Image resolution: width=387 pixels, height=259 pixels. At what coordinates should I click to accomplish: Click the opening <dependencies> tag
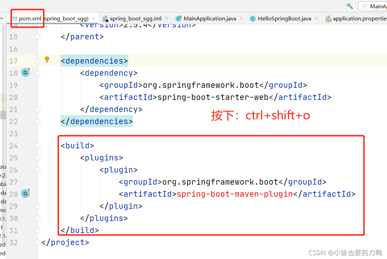click(94, 61)
